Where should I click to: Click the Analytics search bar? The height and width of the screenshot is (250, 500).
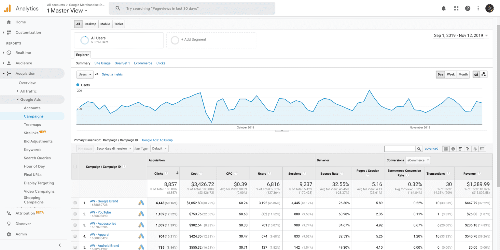click(x=192, y=8)
